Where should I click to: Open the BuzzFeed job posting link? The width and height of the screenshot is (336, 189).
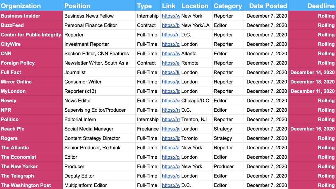[x=171, y=25]
